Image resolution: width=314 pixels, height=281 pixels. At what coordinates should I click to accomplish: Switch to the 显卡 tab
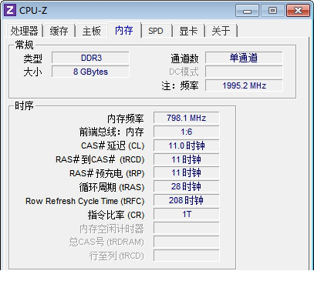click(188, 31)
